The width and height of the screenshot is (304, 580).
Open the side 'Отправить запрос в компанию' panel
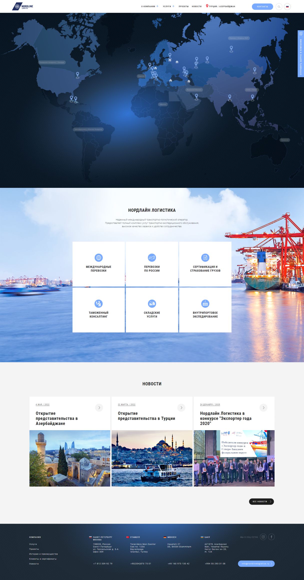(x=300, y=54)
